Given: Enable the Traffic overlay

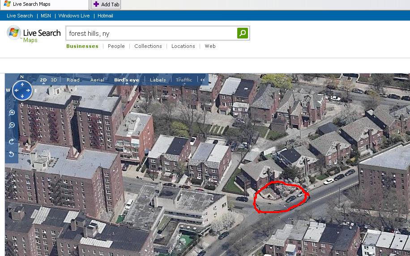Looking at the screenshot, I should point(184,80).
